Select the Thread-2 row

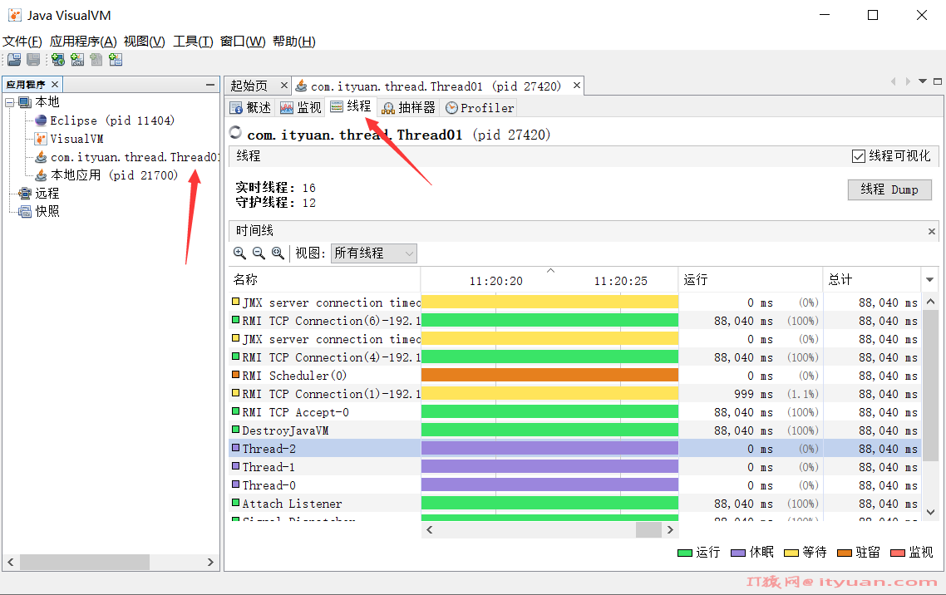pos(575,449)
